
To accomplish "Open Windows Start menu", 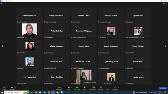I will point(2,92).
